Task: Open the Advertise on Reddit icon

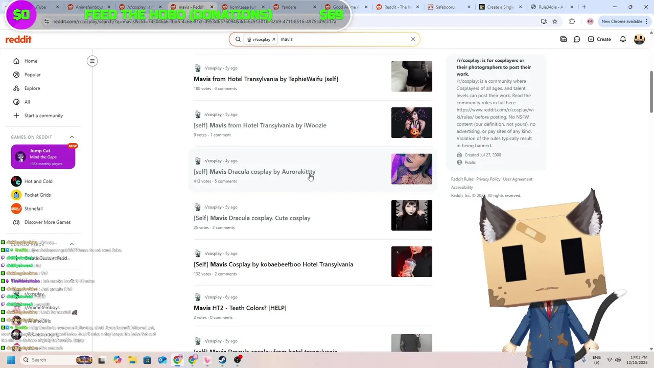Action: pos(563,39)
